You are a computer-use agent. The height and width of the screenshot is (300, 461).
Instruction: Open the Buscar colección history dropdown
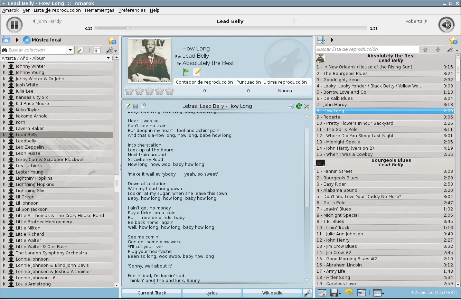pos(70,50)
